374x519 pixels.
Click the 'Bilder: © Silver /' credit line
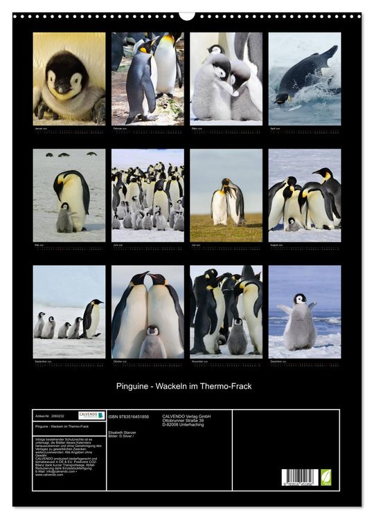[x=121, y=436]
